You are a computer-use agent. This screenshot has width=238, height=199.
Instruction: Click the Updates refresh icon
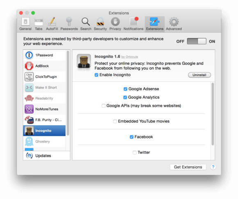coord(29,156)
